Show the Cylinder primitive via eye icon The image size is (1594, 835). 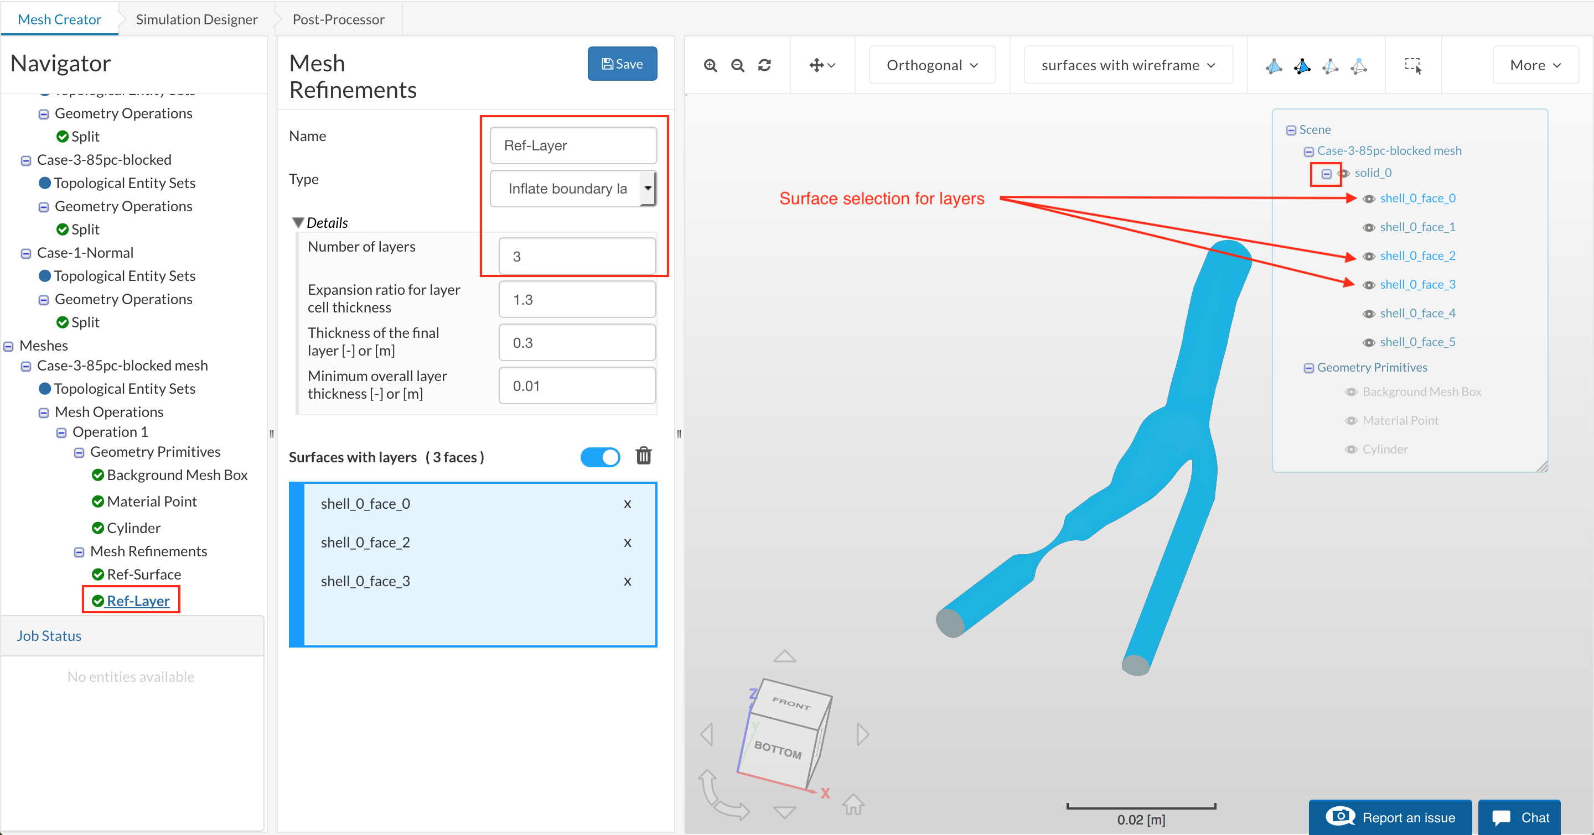pyautogui.click(x=1352, y=450)
